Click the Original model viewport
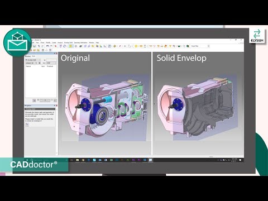268x201 pixels. [x=105, y=103]
